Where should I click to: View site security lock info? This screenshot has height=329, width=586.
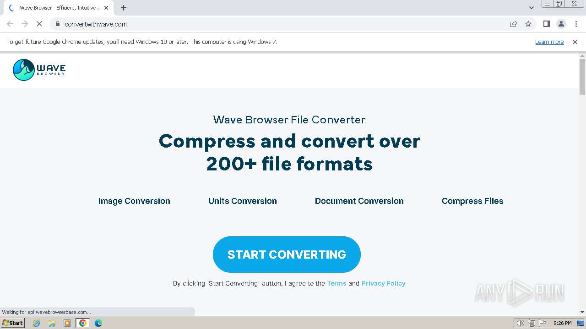coord(58,24)
